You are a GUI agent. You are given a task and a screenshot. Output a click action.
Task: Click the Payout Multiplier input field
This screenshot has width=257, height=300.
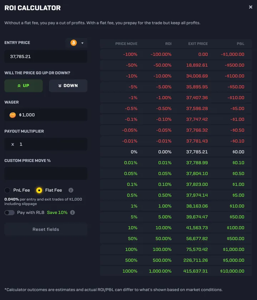(50, 144)
